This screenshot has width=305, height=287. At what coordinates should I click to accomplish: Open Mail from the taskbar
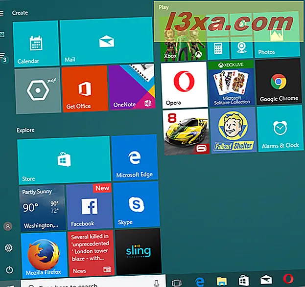[266, 280]
